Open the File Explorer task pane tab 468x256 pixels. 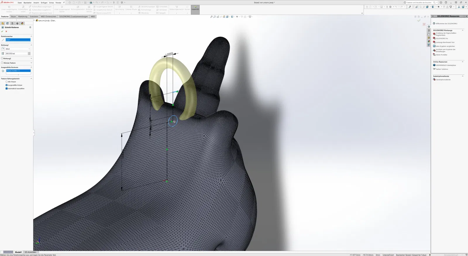(x=429, y=34)
